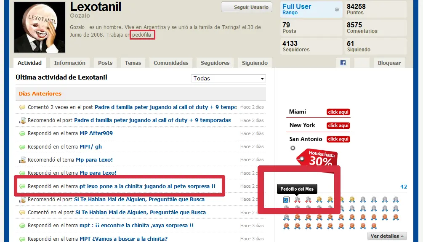The height and width of the screenshot is (242, 423).
Task: Open "Mp para Lexo!" in the "Recomendó el tema" row
Action: (x=94, y=160)
